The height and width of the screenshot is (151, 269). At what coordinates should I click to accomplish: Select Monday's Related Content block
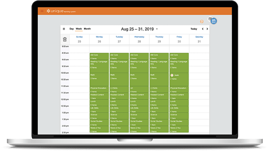tap(99, 96)
